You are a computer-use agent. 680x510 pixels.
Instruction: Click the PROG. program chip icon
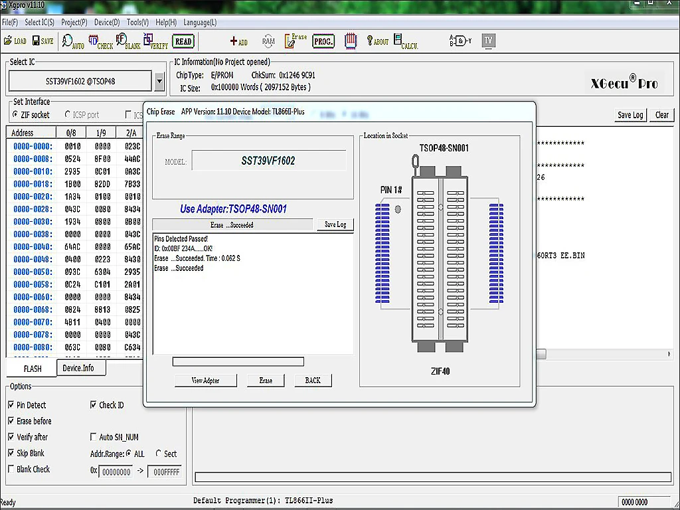pos(323,41)
